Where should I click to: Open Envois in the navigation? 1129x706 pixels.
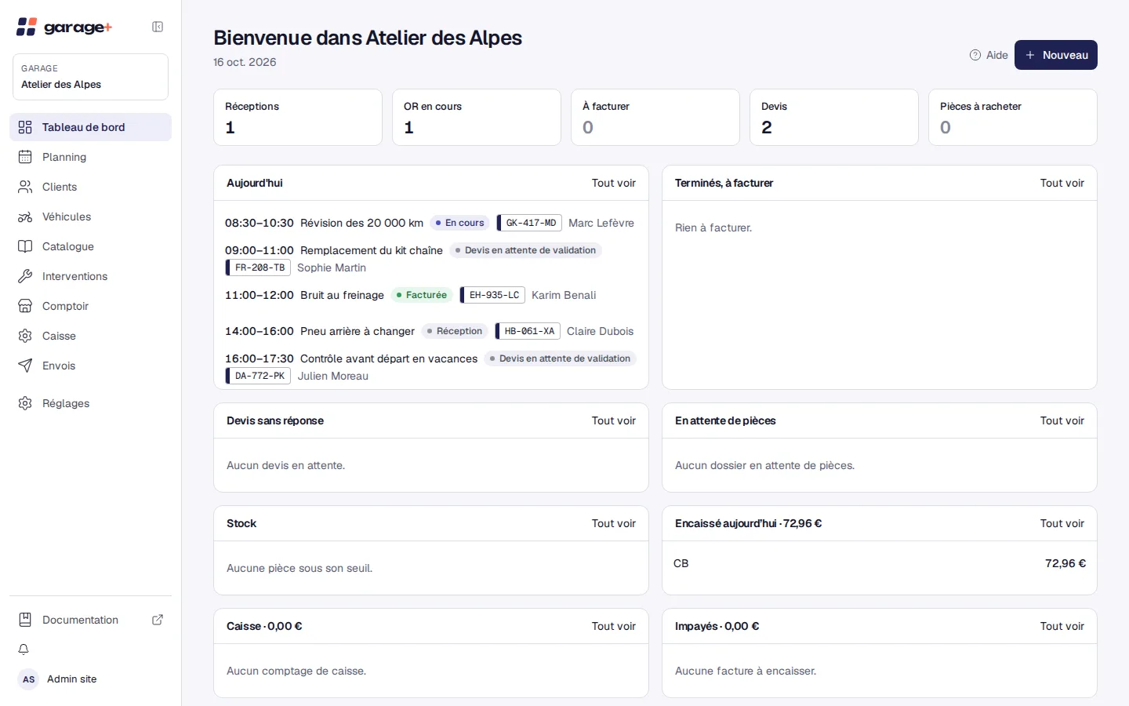[x=90, y=366]
